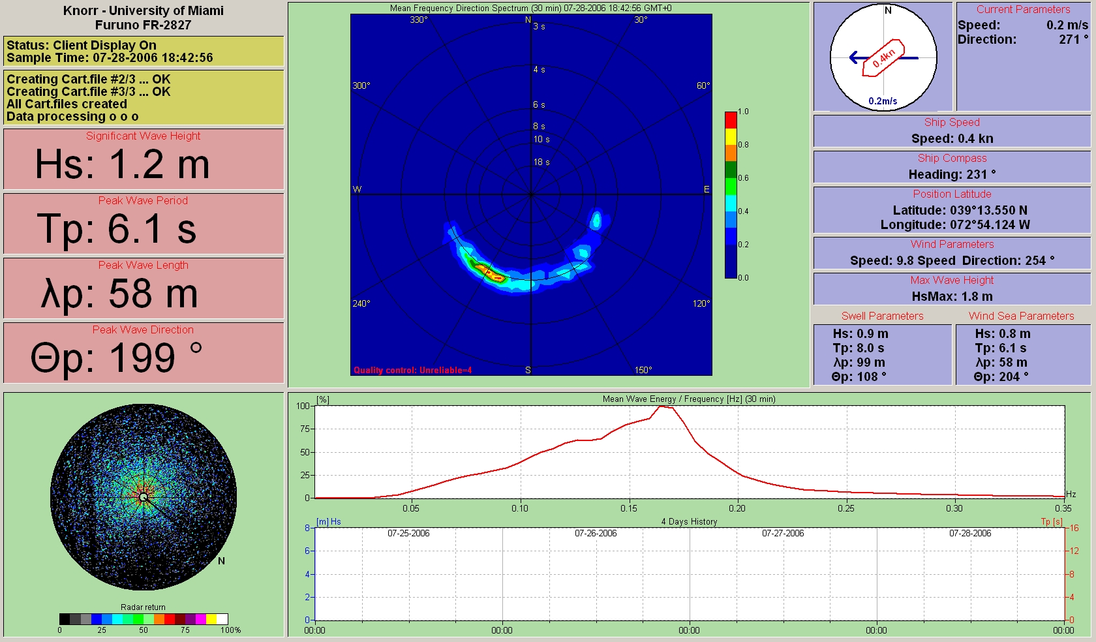
Task: Click the HsMax: 1.8 m value
Action: click(x=952, y=296)
